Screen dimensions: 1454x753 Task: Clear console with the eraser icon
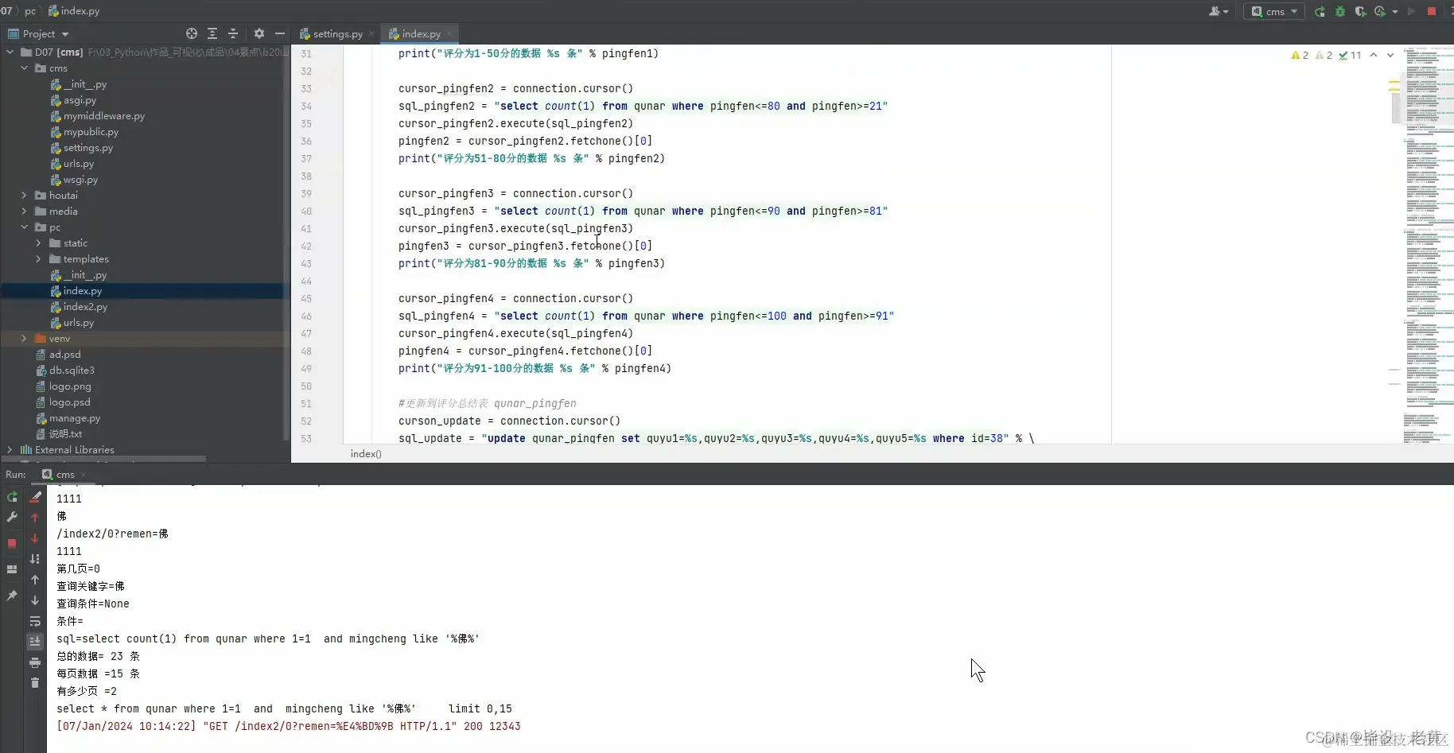click(x=35, y=497)
